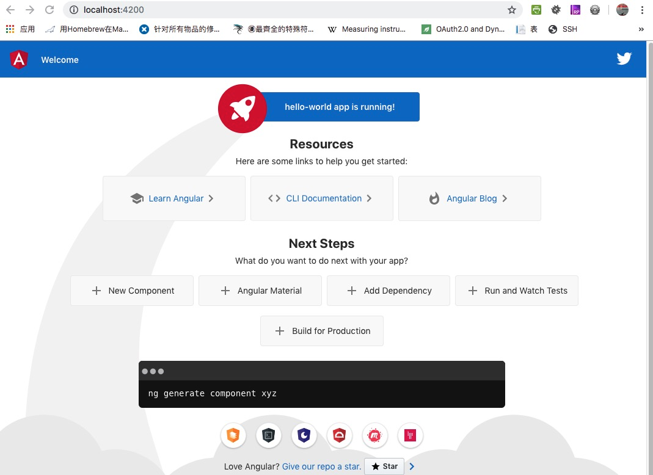Screen dimensions: 653x475
Task: Open Chrome three-dot menu
Action: (642, 10)
